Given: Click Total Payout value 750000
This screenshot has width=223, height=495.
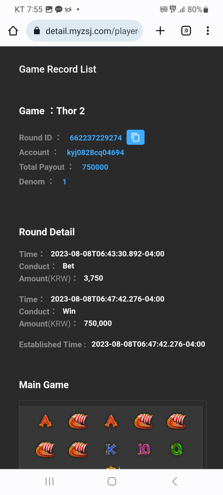Looking at the screenshot, I should [x=95, y=167].
